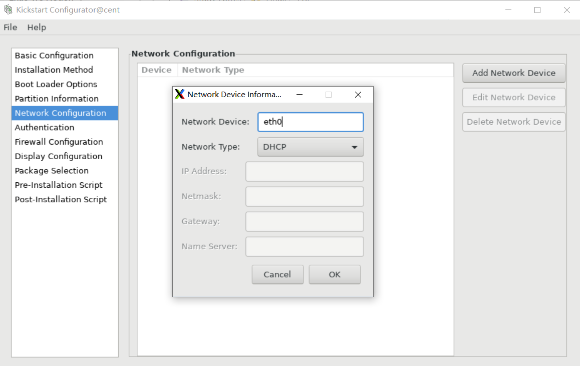Open the Network Type DHCP dropdown
The height and width of the screenshot is (366, 580).
coord(311,147)
